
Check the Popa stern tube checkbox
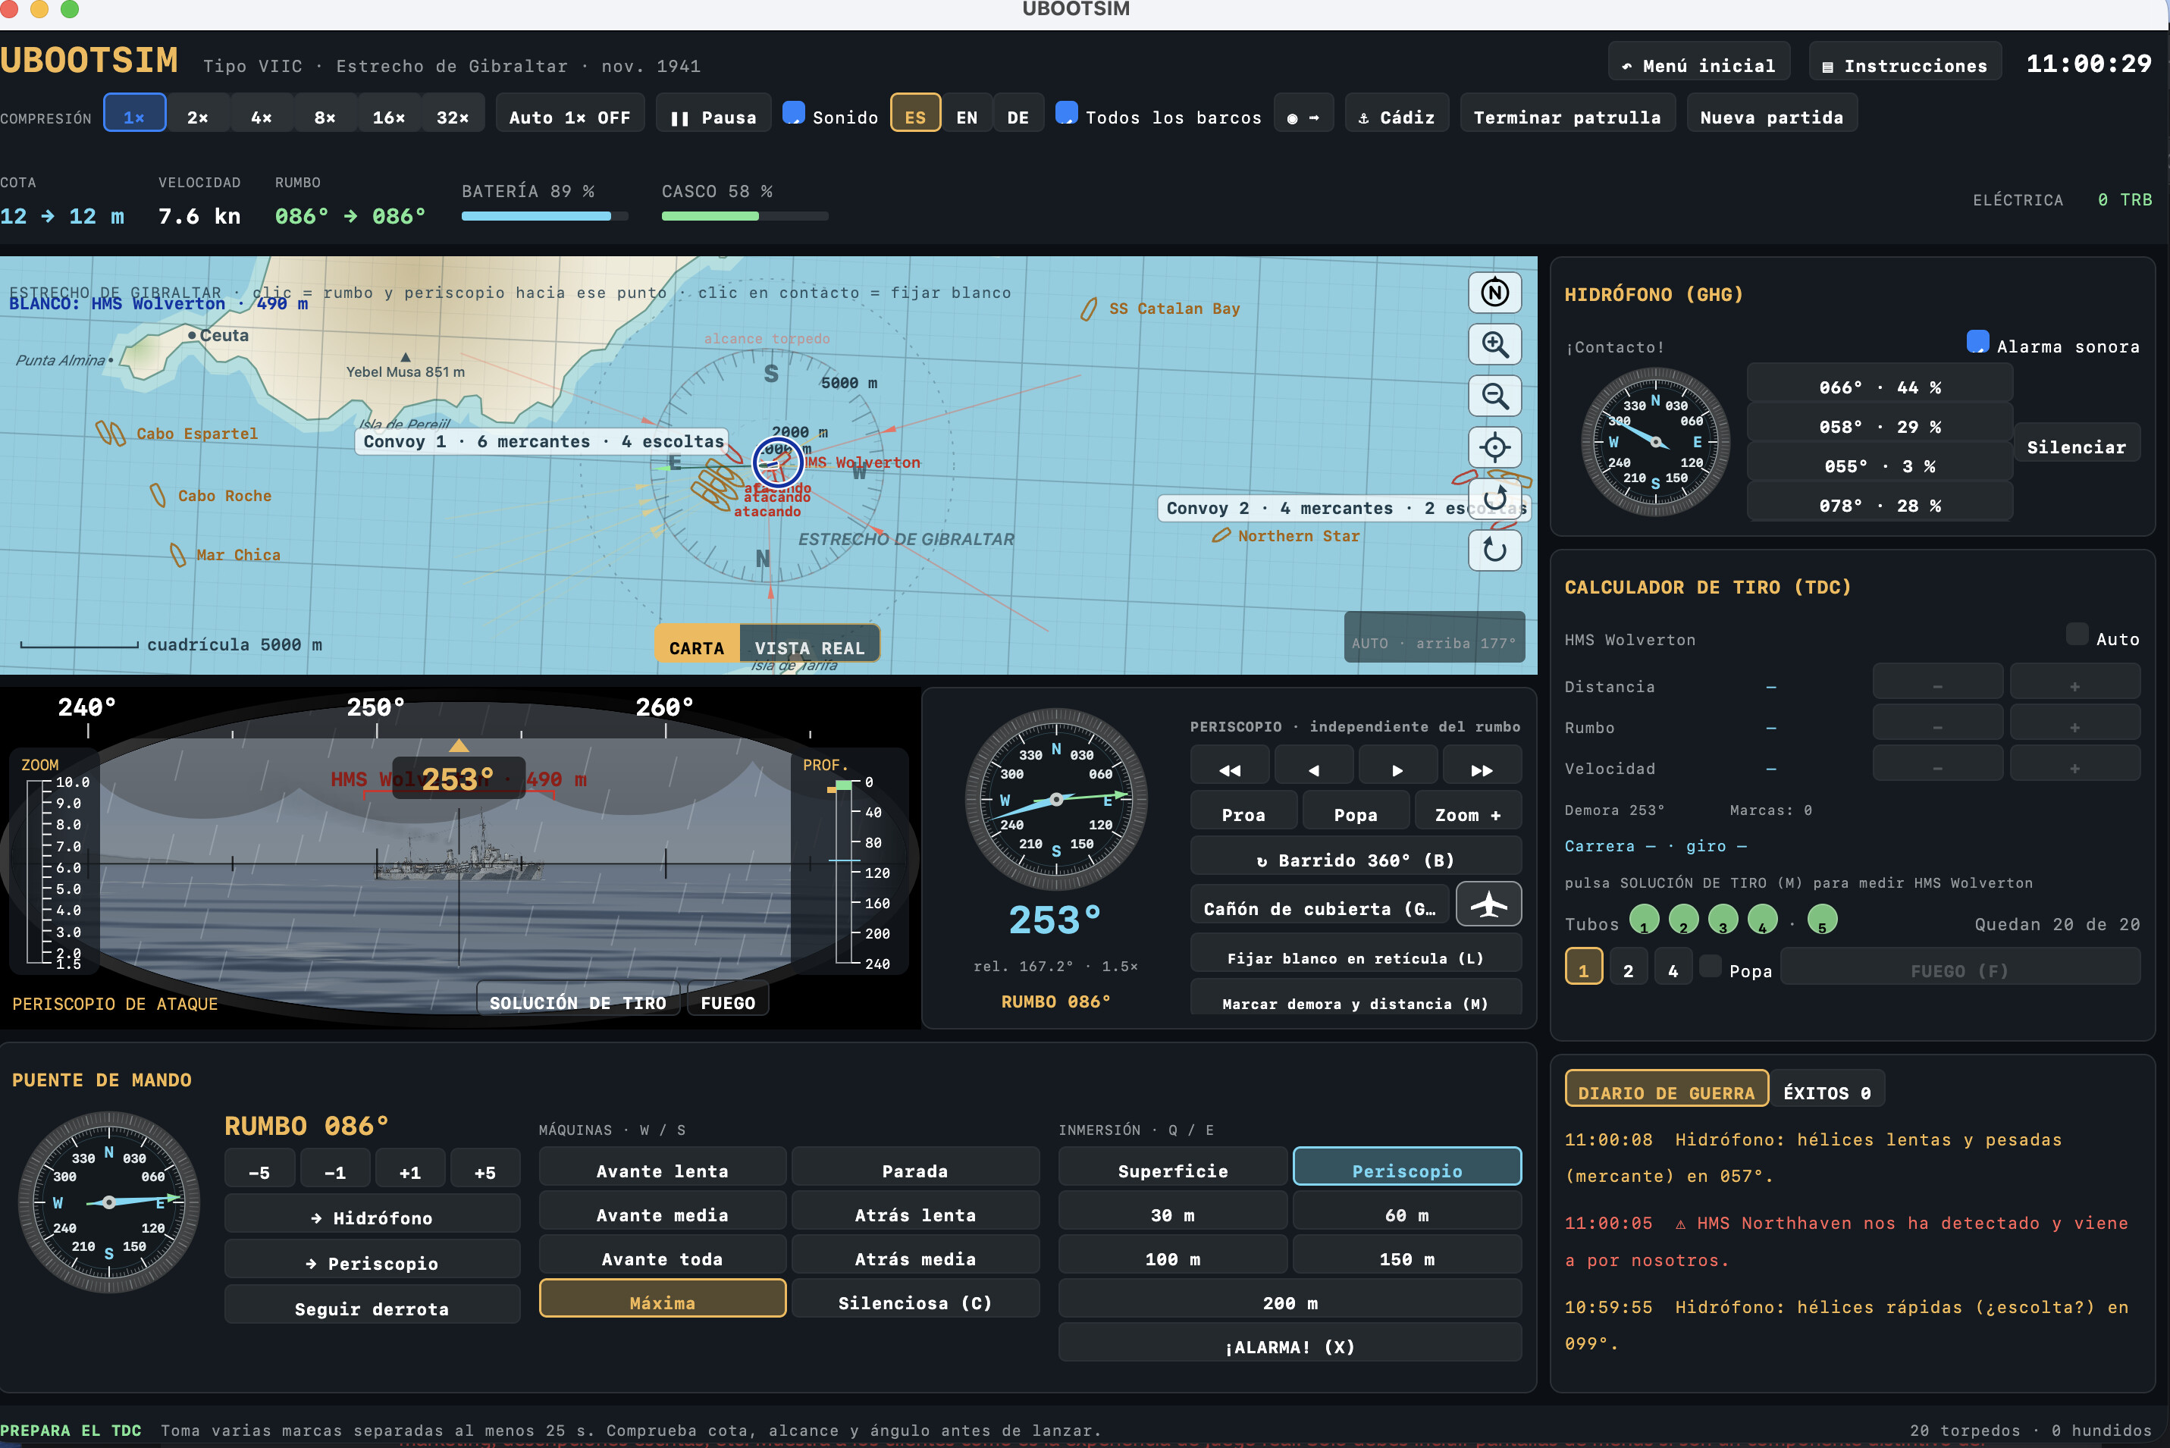point(1710,966)
